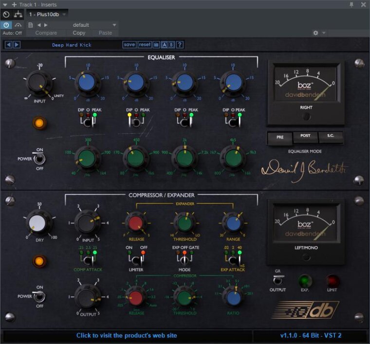Image resolution: width=370 pixels, height=344 pixels.
Task: Toggle the equaliser POWER switch
Action: coord(39,159)
